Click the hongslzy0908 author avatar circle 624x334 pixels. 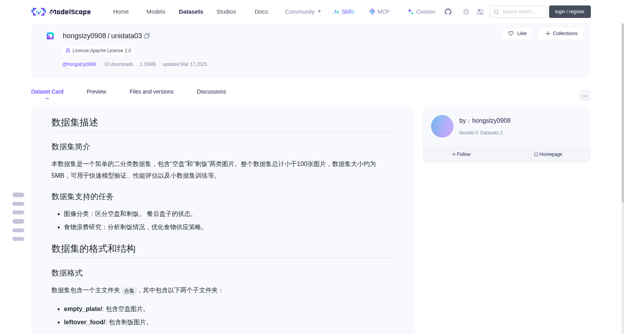tap(442, 126)
